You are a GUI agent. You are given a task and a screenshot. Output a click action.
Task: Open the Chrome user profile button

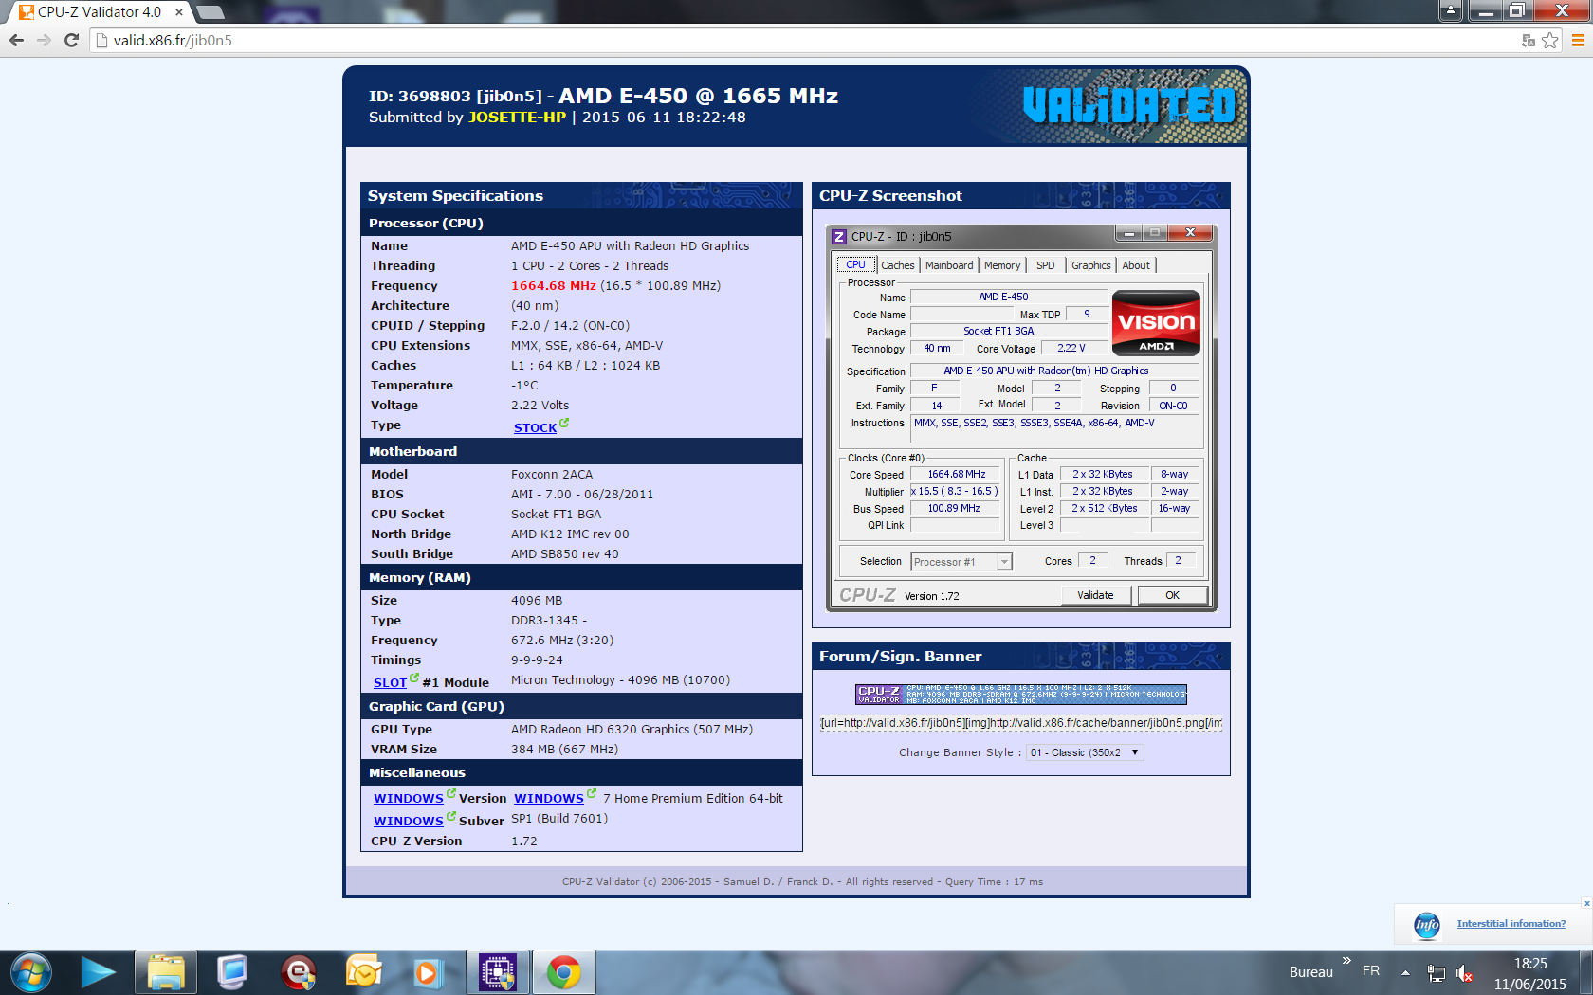[x=1451, y=10]
